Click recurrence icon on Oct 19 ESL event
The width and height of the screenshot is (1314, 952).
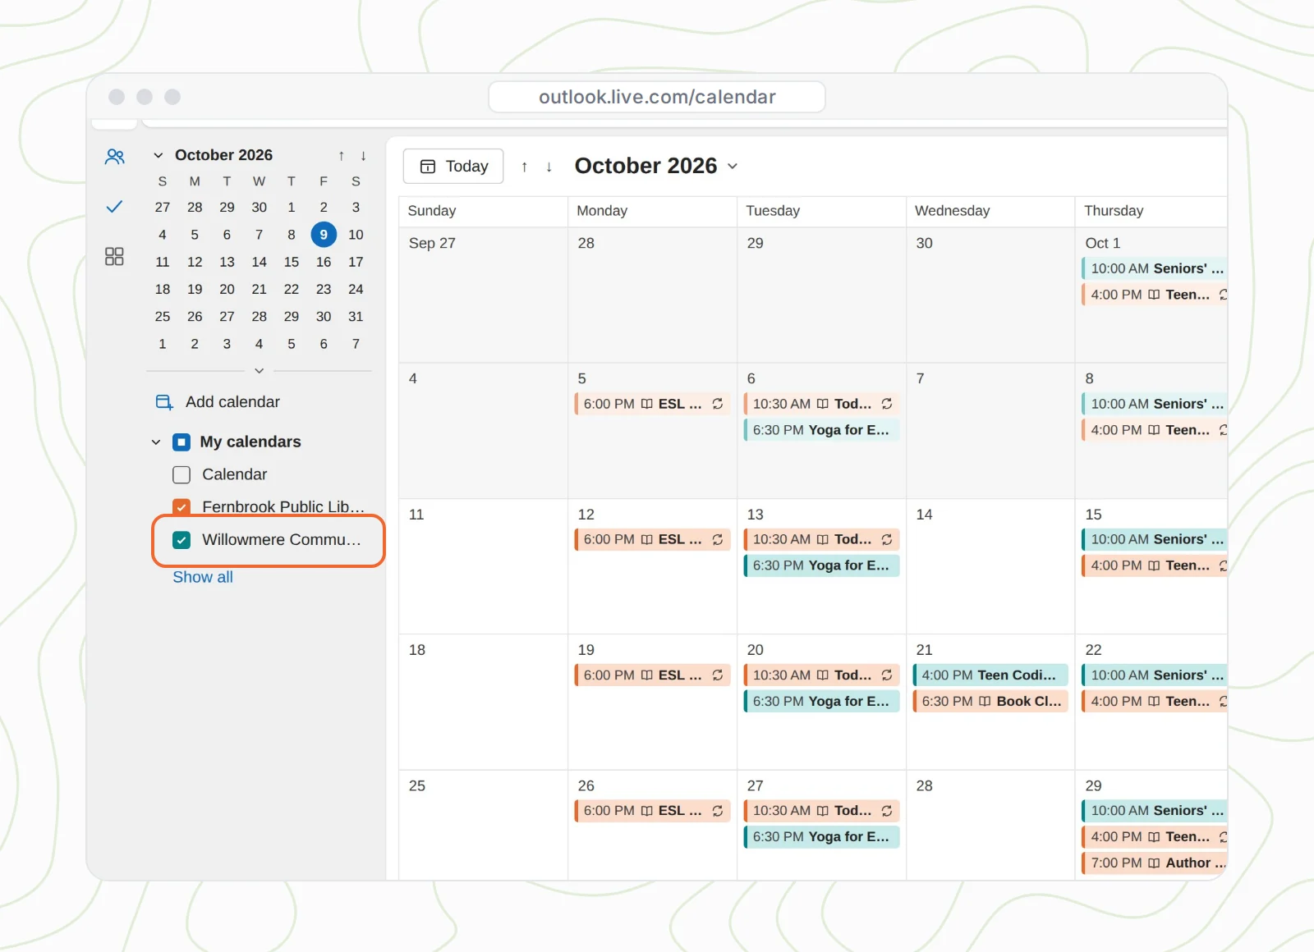point(717,675)
